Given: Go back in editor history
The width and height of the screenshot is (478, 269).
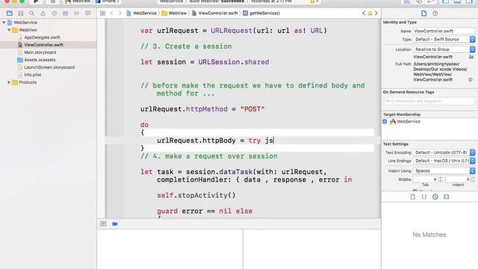Looking at the screenshot, I should [x=111, y=13].
